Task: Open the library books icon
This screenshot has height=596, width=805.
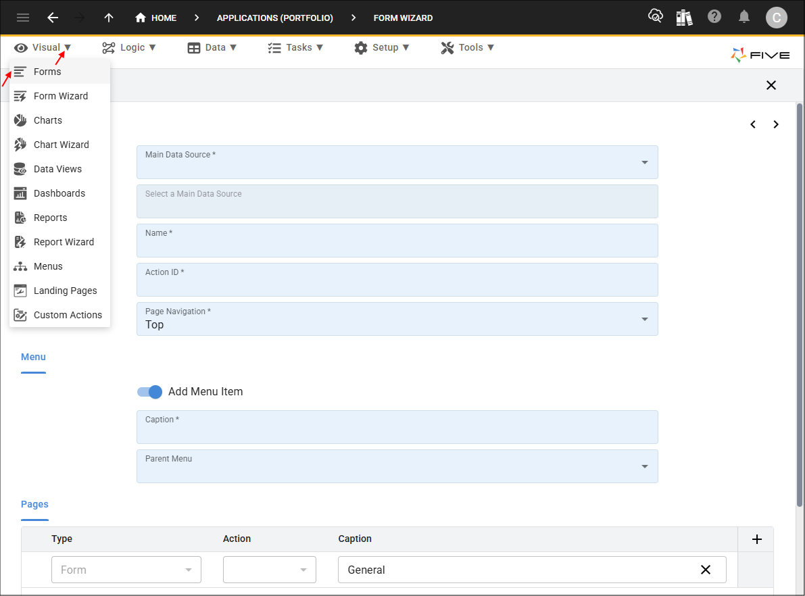Action: coord(684,18)
